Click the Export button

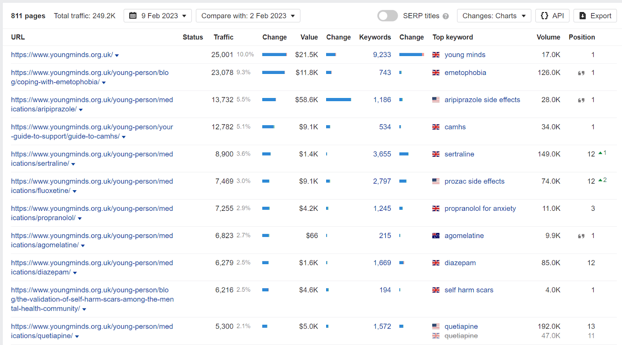[595, 16]
